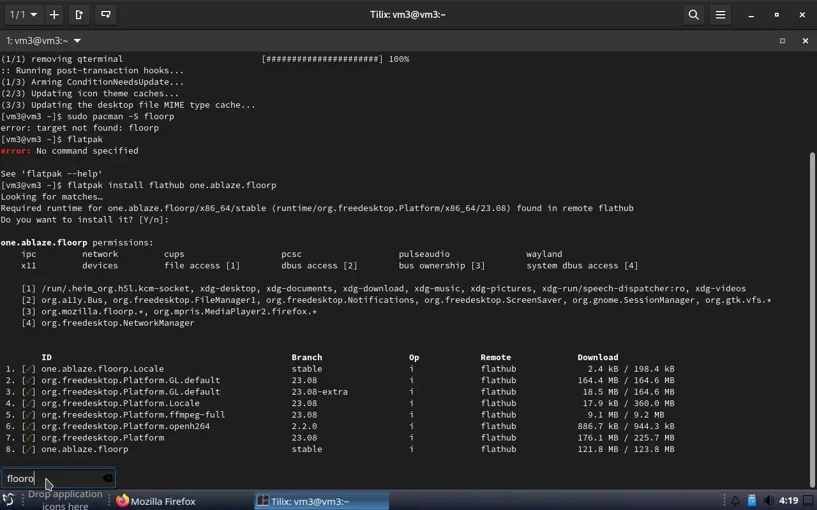Viewport: 817px width, 510px height.
Task: Click 'error: target not found: floorp' line
Action: (x=80, y=128)
